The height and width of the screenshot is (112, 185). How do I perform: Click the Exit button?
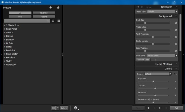[x=177, y=108]
